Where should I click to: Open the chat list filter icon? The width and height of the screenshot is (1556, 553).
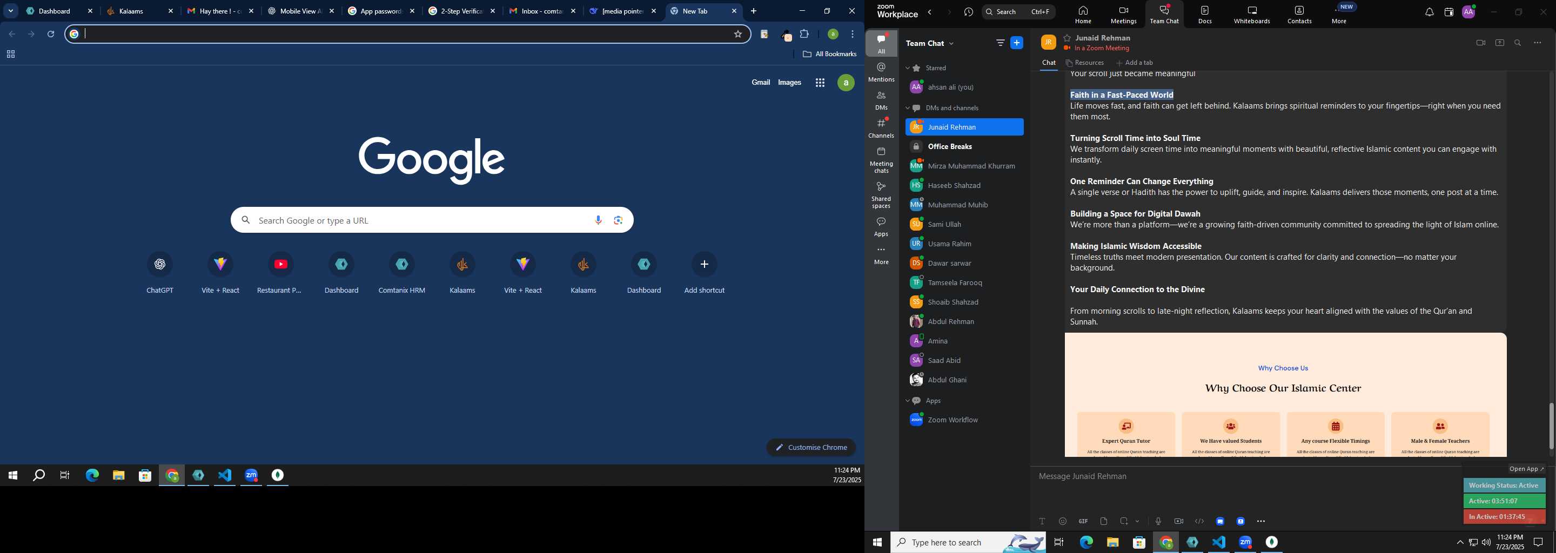(1000, 43)
